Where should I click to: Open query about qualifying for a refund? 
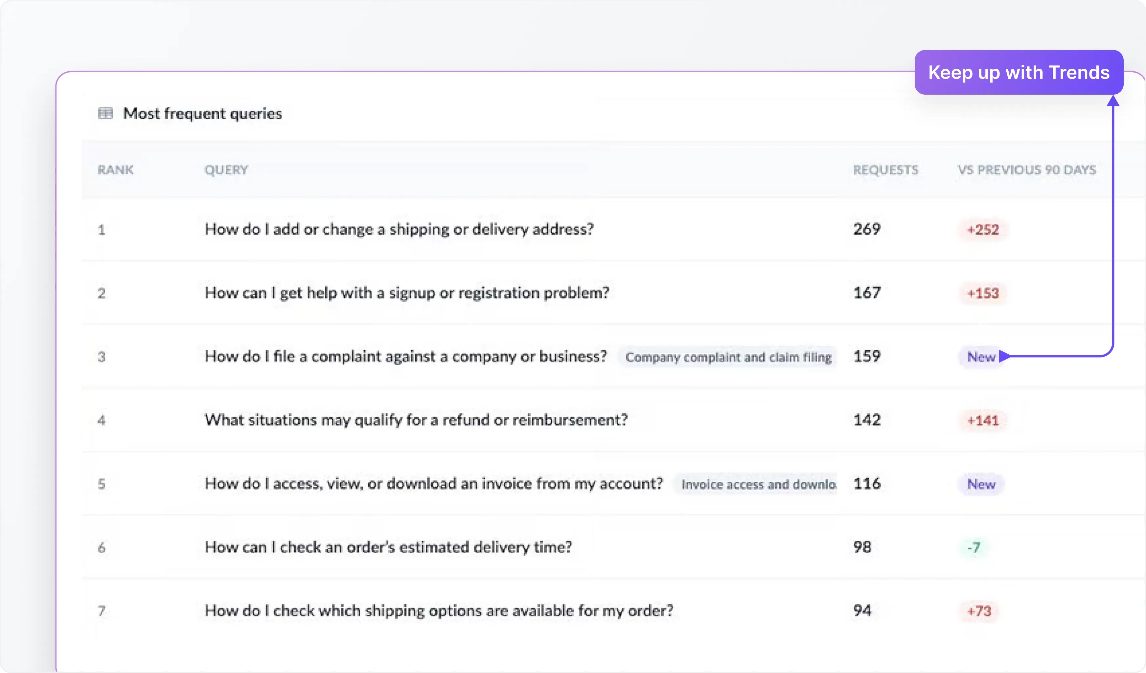click(x=416, y=420)
